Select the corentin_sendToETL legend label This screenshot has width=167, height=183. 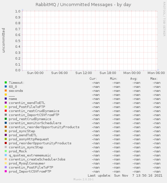27,103
